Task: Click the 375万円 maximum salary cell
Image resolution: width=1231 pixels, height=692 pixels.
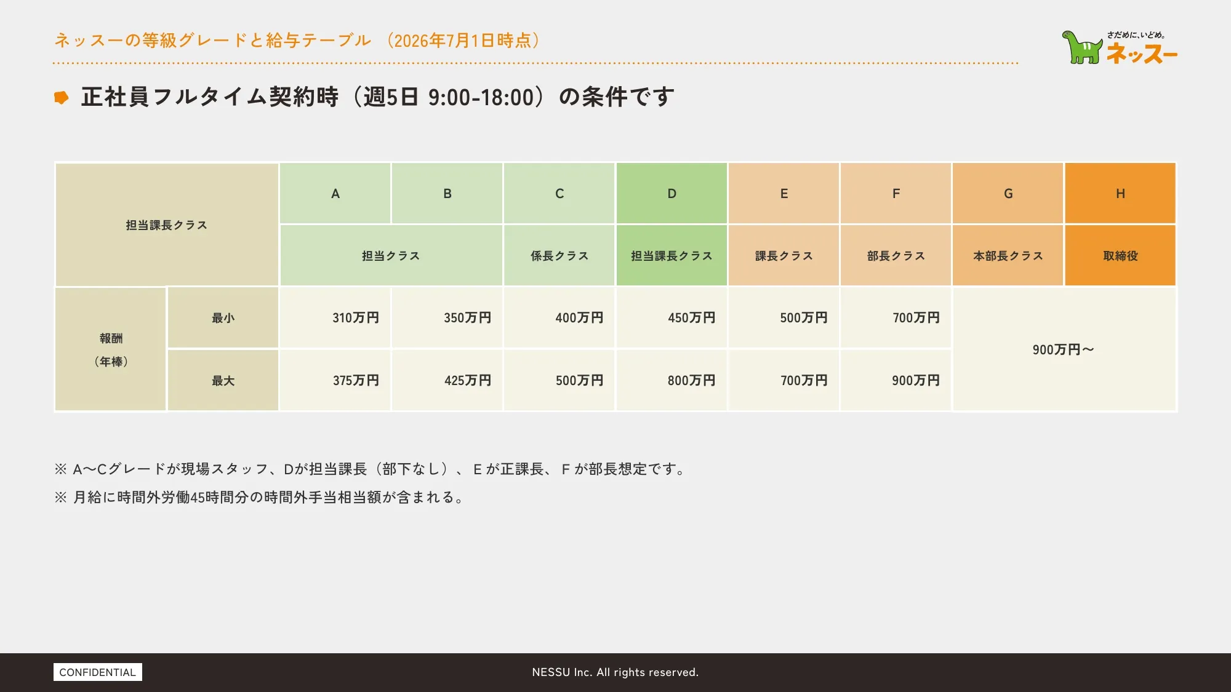Action: click(335, 380)
